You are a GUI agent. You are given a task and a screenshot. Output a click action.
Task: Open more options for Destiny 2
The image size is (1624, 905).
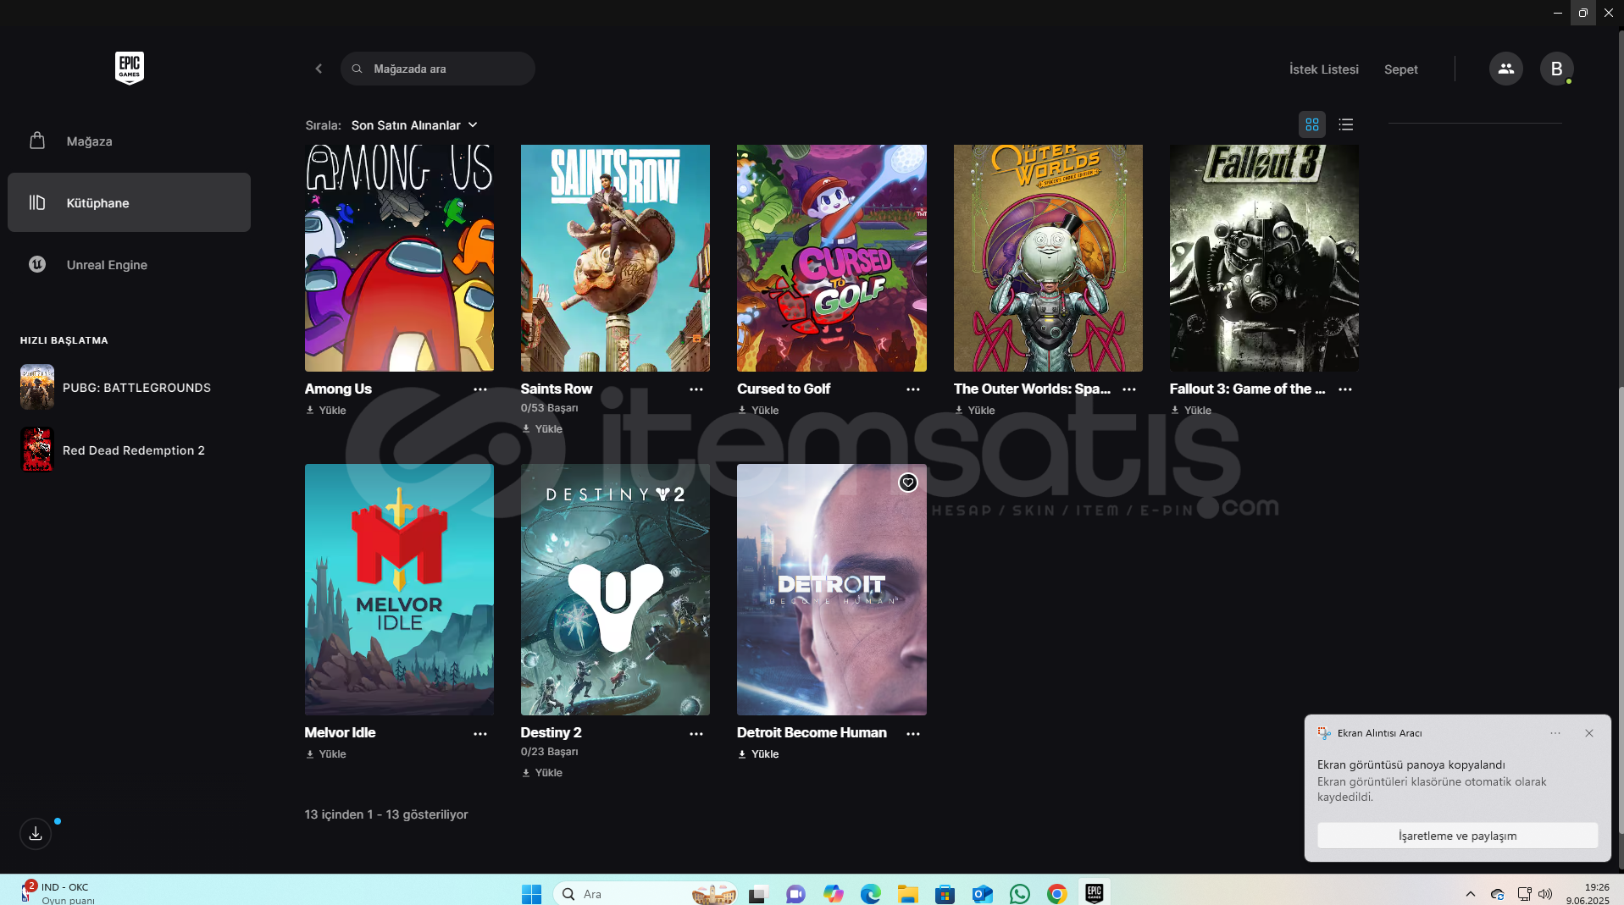click(x=696, y=734)
